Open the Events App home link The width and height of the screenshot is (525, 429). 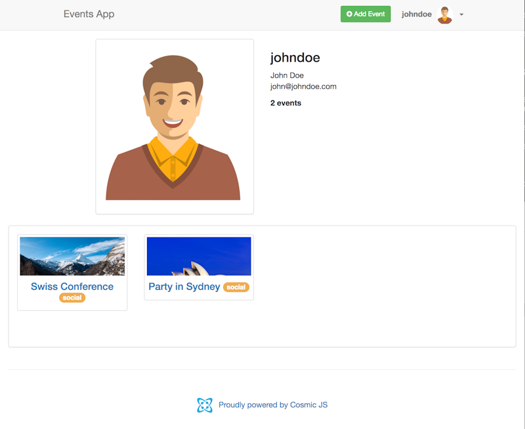(89, 14)
